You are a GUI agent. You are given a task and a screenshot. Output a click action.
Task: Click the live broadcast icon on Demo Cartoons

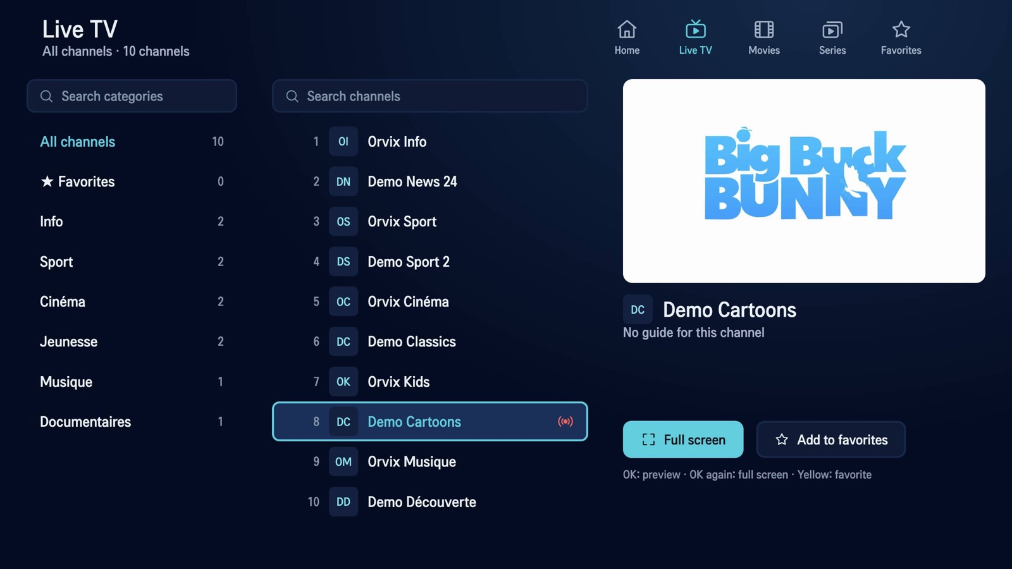[x=565, y=422]
